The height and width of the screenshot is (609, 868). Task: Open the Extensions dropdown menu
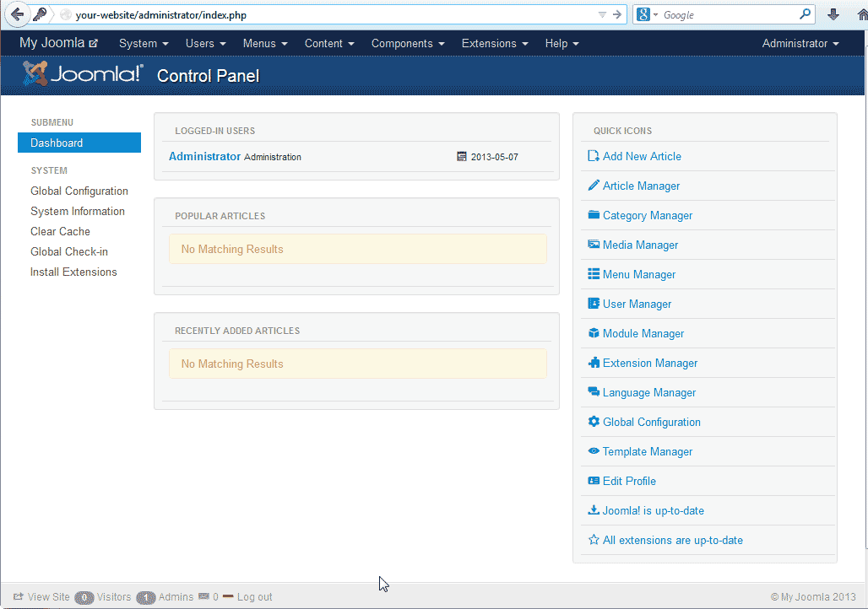pos(495,43)
